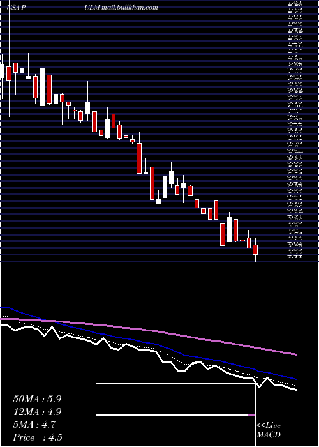This screenshot has width=319, height=447.
Task: Click the ULM mail.bullkhan.com header text
Action: (121, 8)
